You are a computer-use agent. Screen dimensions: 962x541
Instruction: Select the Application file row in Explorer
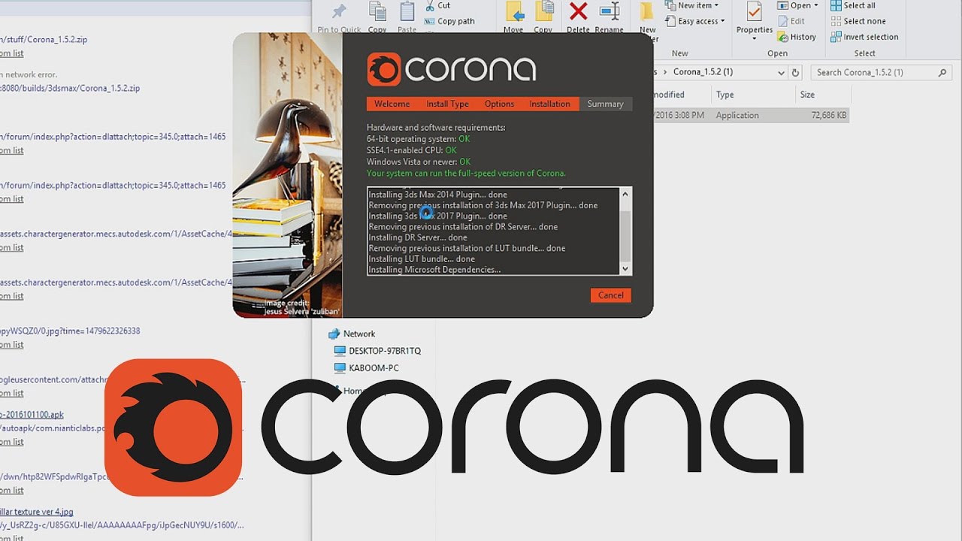752,115
